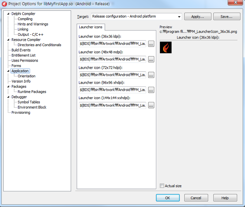Collapse the Resource Compiler tree node

click(8, 40)
